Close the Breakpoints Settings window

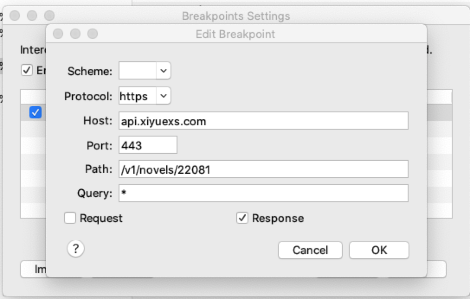coord(15,15)
